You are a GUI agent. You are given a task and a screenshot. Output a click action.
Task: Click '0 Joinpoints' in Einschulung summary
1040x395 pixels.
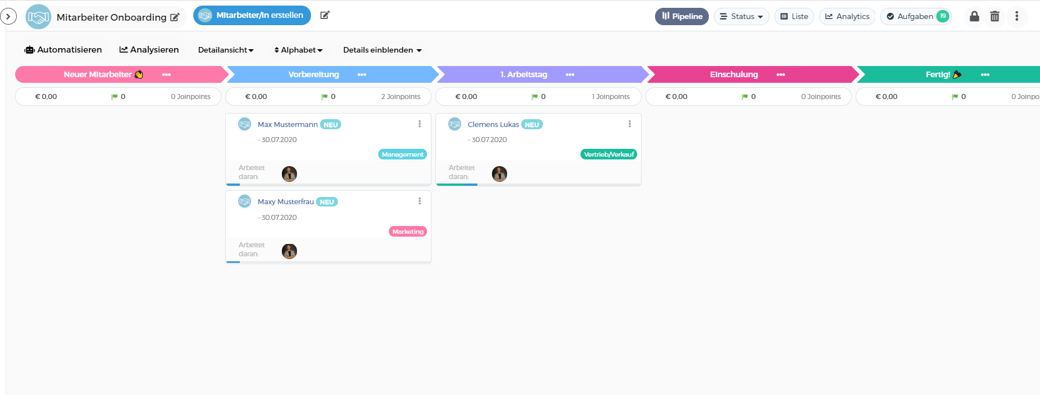pos(821,97)
